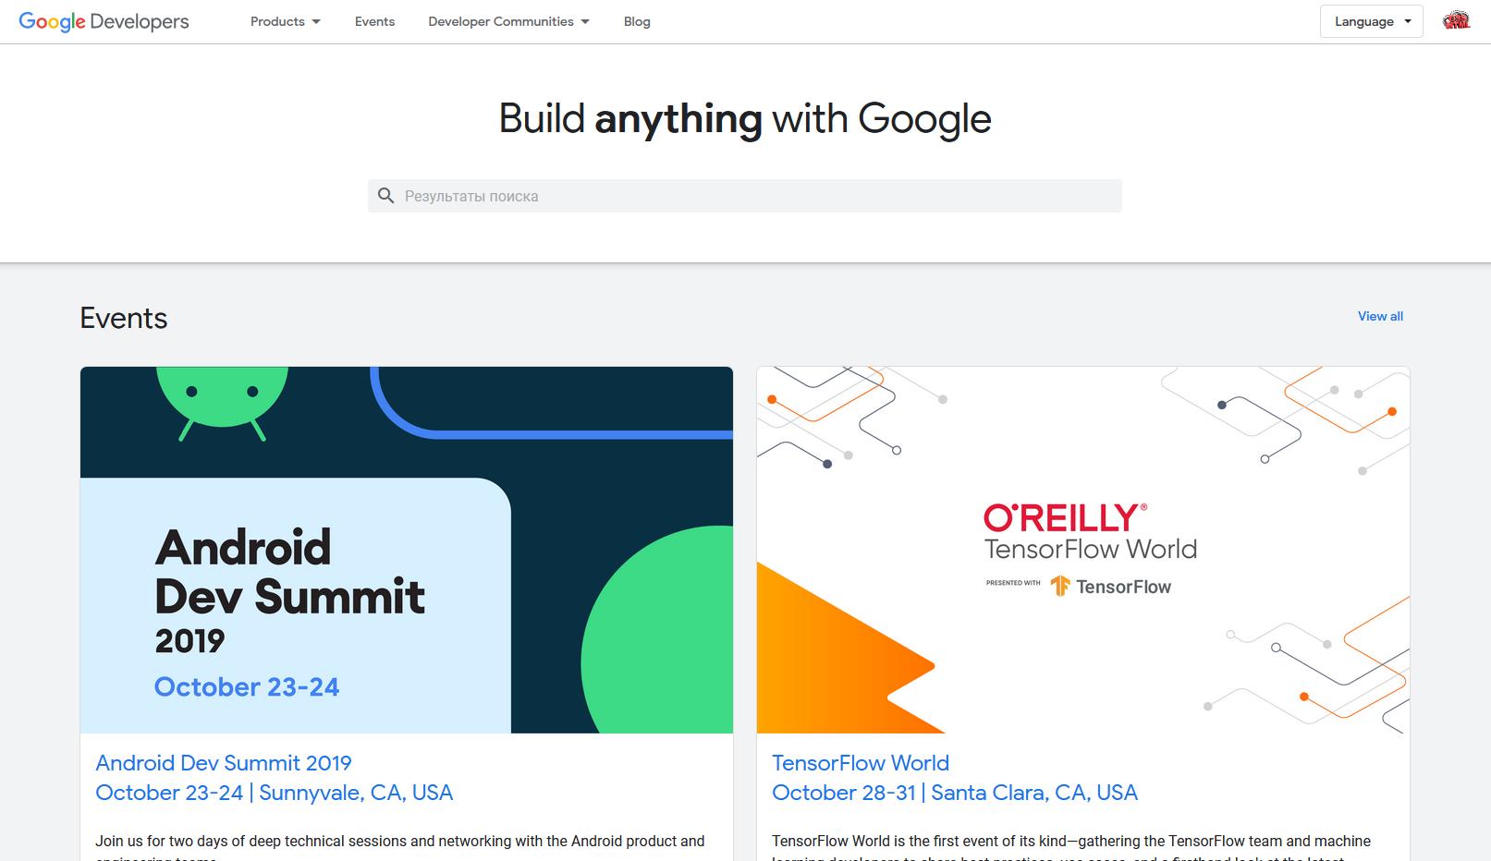
Task: Click October 28-31 Santa Clara link
Action: pos(955,793)
